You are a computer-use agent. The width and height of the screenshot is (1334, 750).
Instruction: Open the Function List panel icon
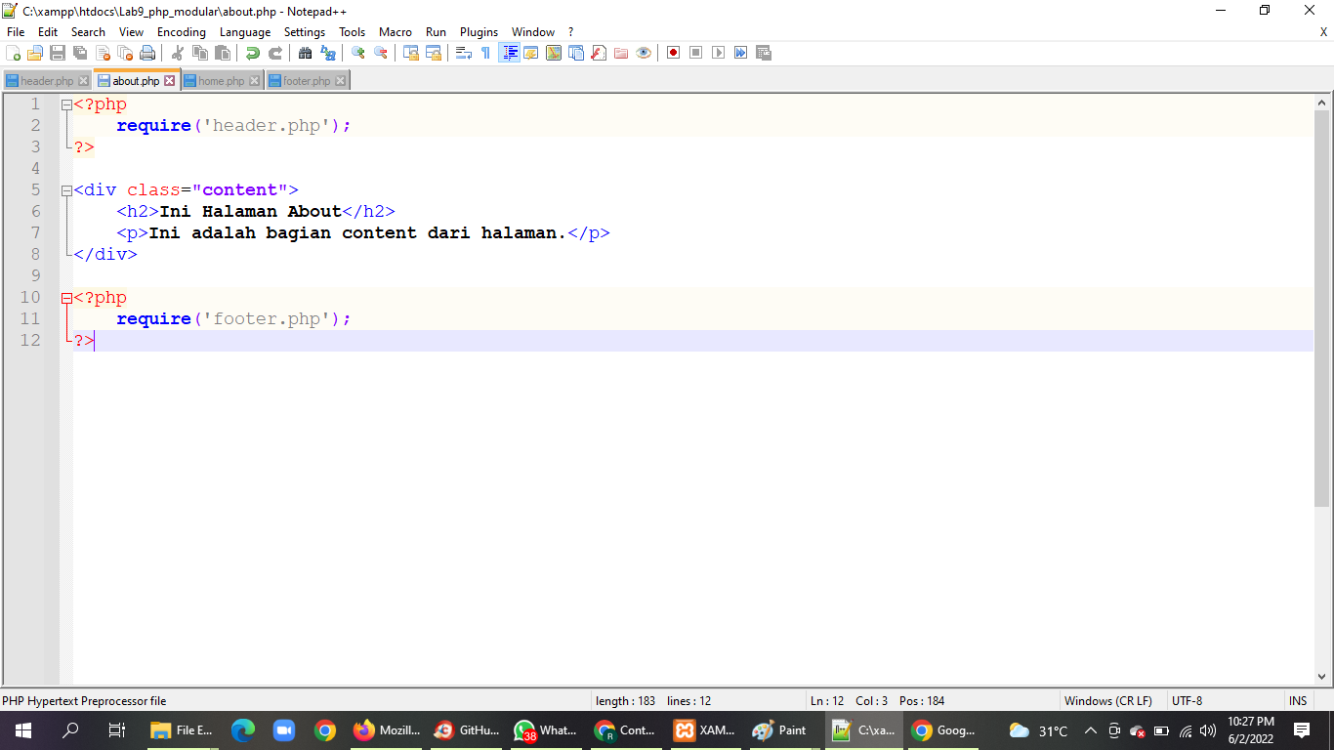[x=599, y=53]
